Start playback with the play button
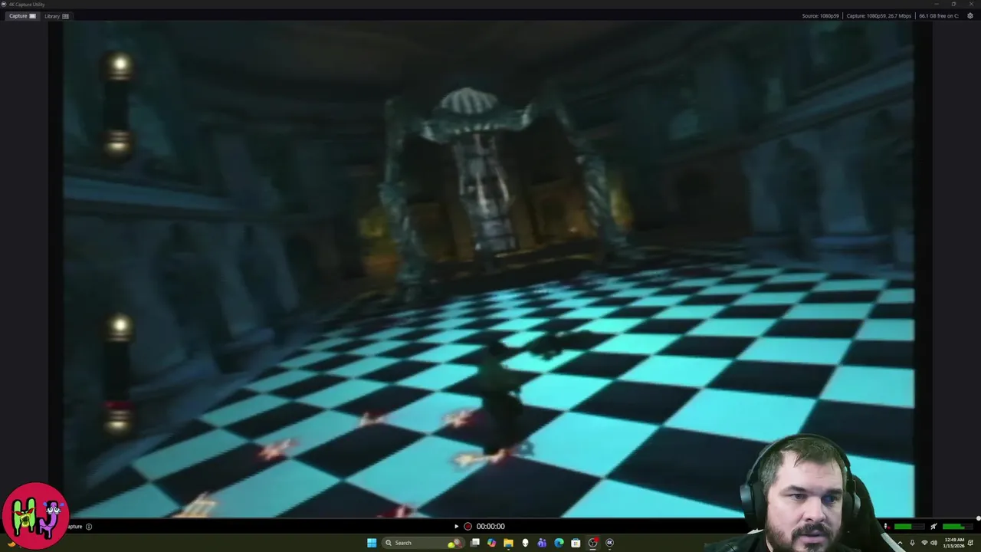Screen dimensions: 981x552 click(456, 526)
